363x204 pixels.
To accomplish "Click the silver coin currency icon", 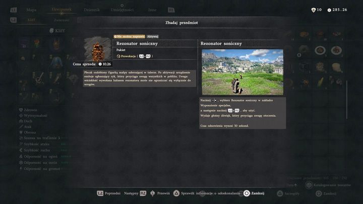I will [329, 10].
